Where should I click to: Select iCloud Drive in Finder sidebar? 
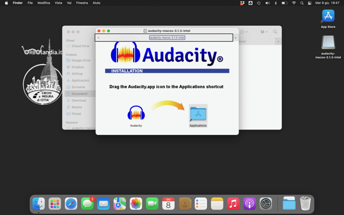click(x=80, y=46)
